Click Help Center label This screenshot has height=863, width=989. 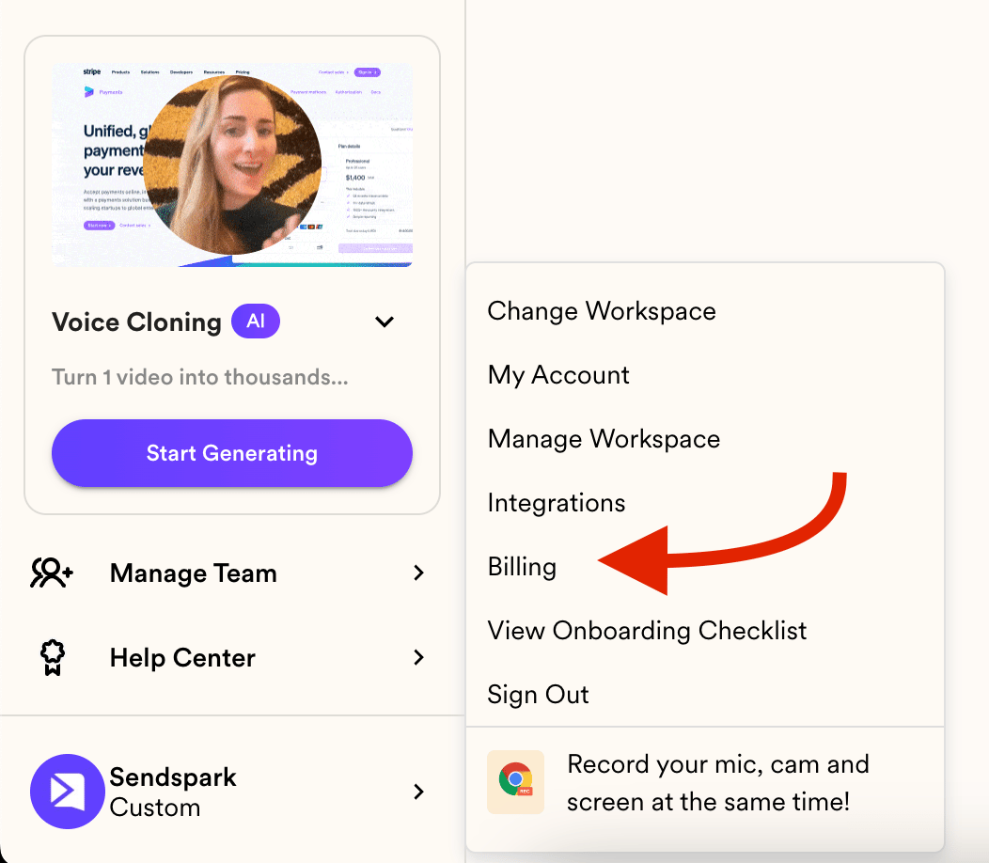(x=182, y=658)
